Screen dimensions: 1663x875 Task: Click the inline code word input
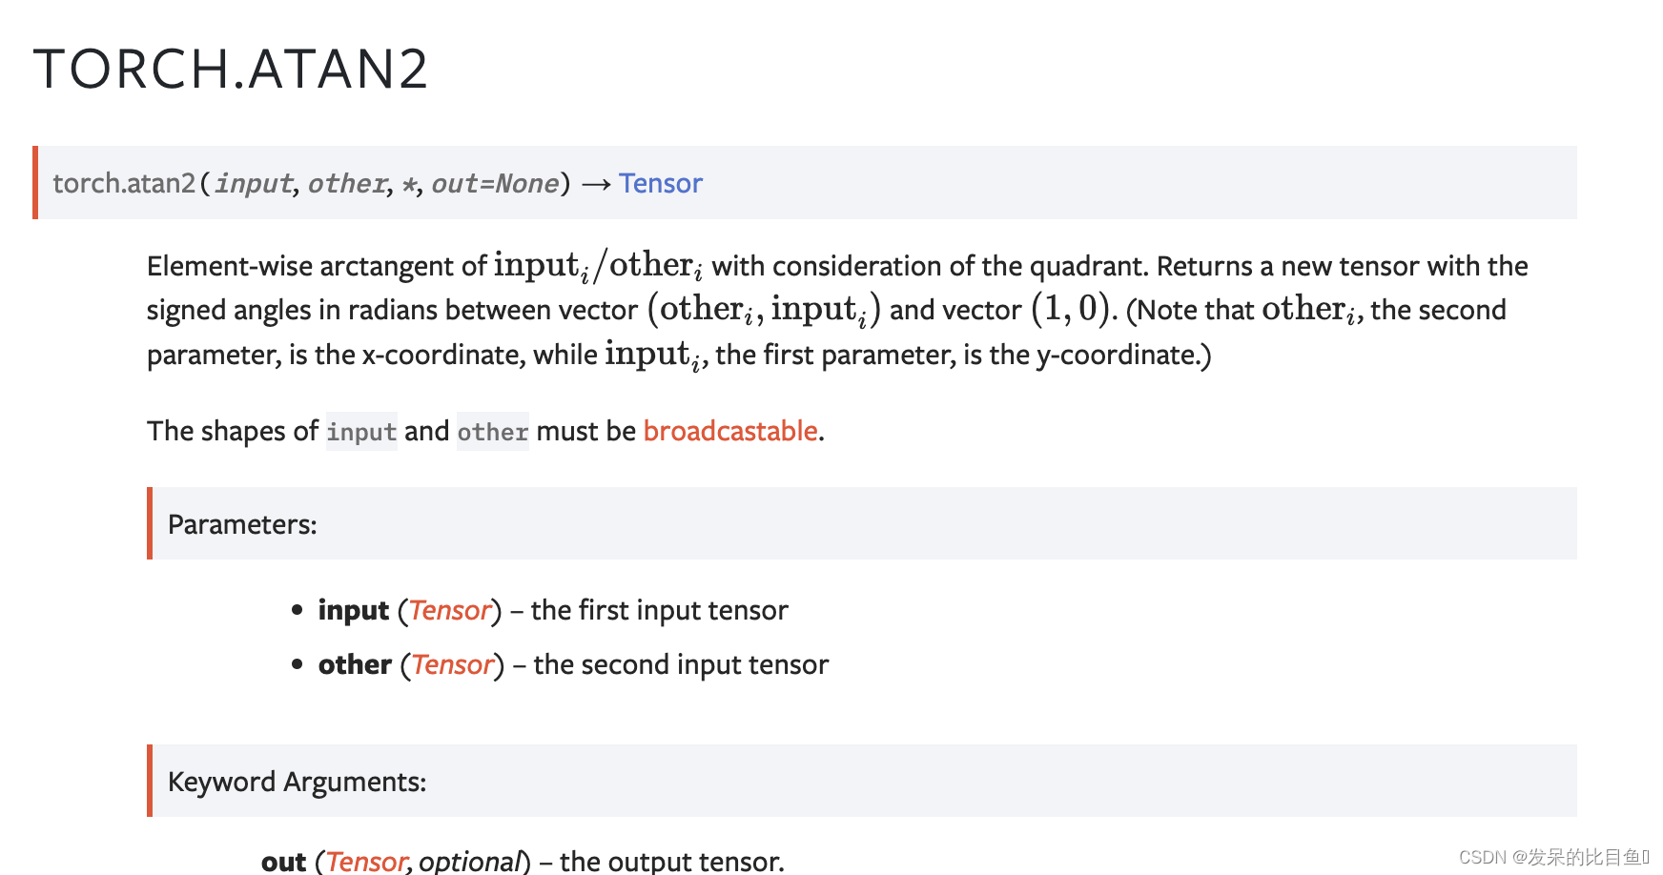[361, 432]
